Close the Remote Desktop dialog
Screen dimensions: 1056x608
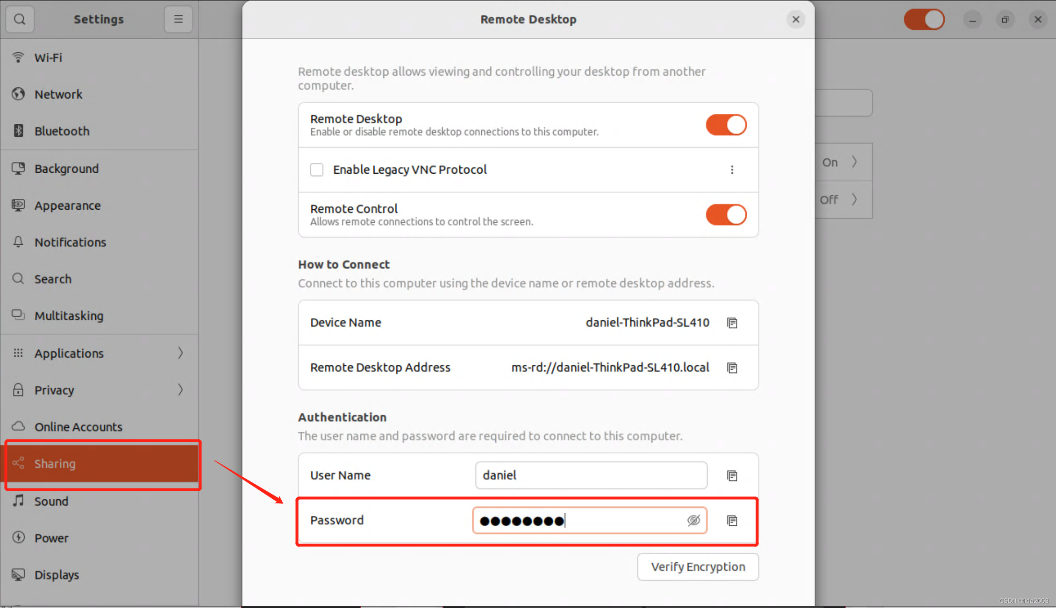pos(796,20)
